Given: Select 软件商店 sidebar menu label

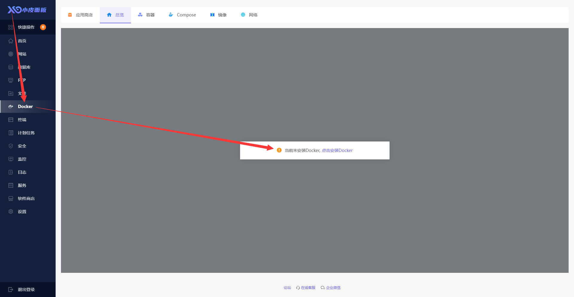Looking at the screenshot, I should pyautogui.click(x=26, y=198).
